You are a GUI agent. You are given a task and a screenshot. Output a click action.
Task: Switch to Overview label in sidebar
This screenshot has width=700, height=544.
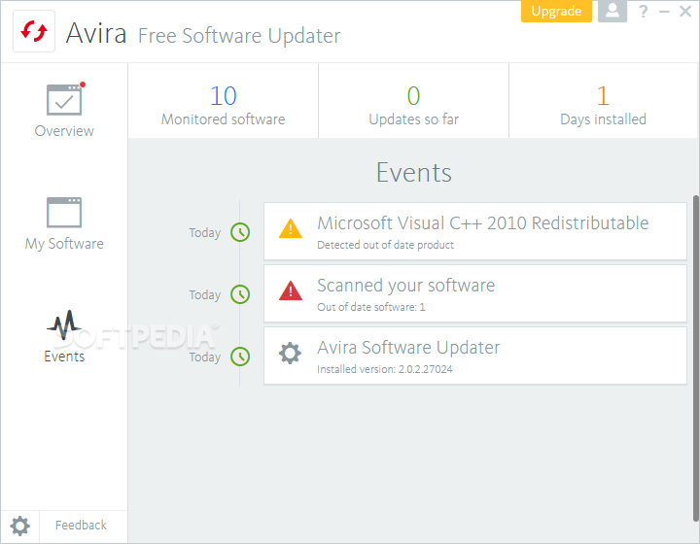coord(64,131)
